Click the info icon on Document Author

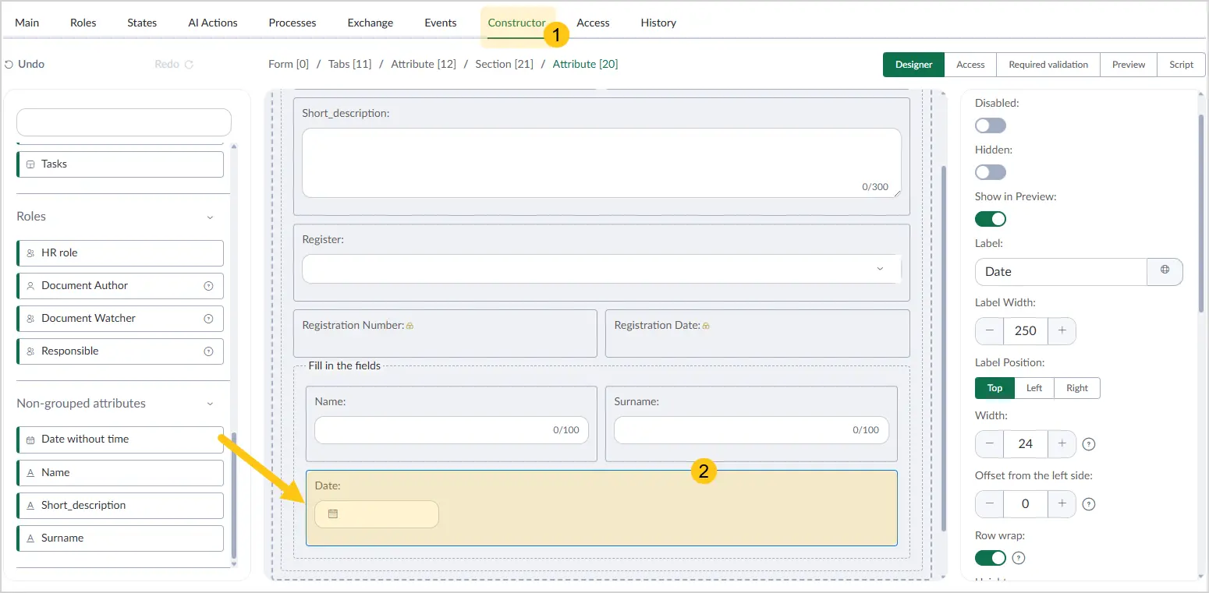pos(208,286)
